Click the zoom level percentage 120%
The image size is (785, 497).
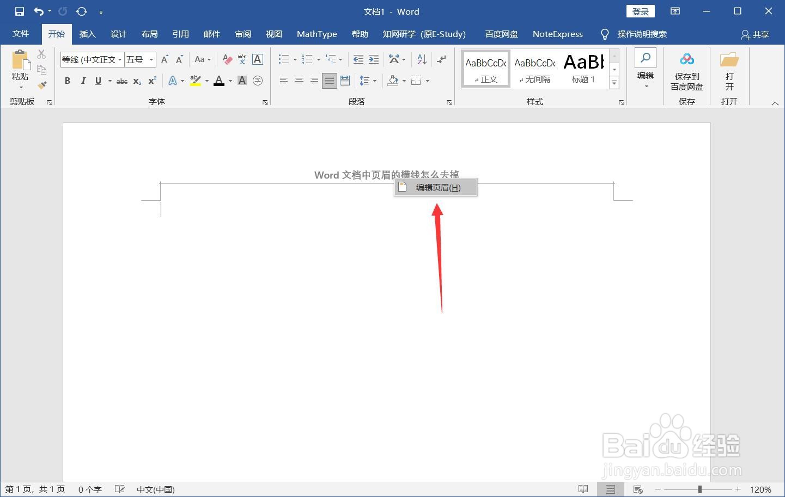[x=760, y=489]
